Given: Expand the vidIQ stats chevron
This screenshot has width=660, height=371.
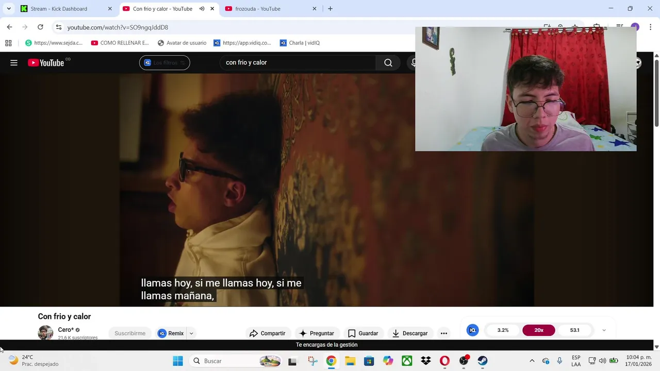Looking at the screenshot, I should [x=604, y=330].
